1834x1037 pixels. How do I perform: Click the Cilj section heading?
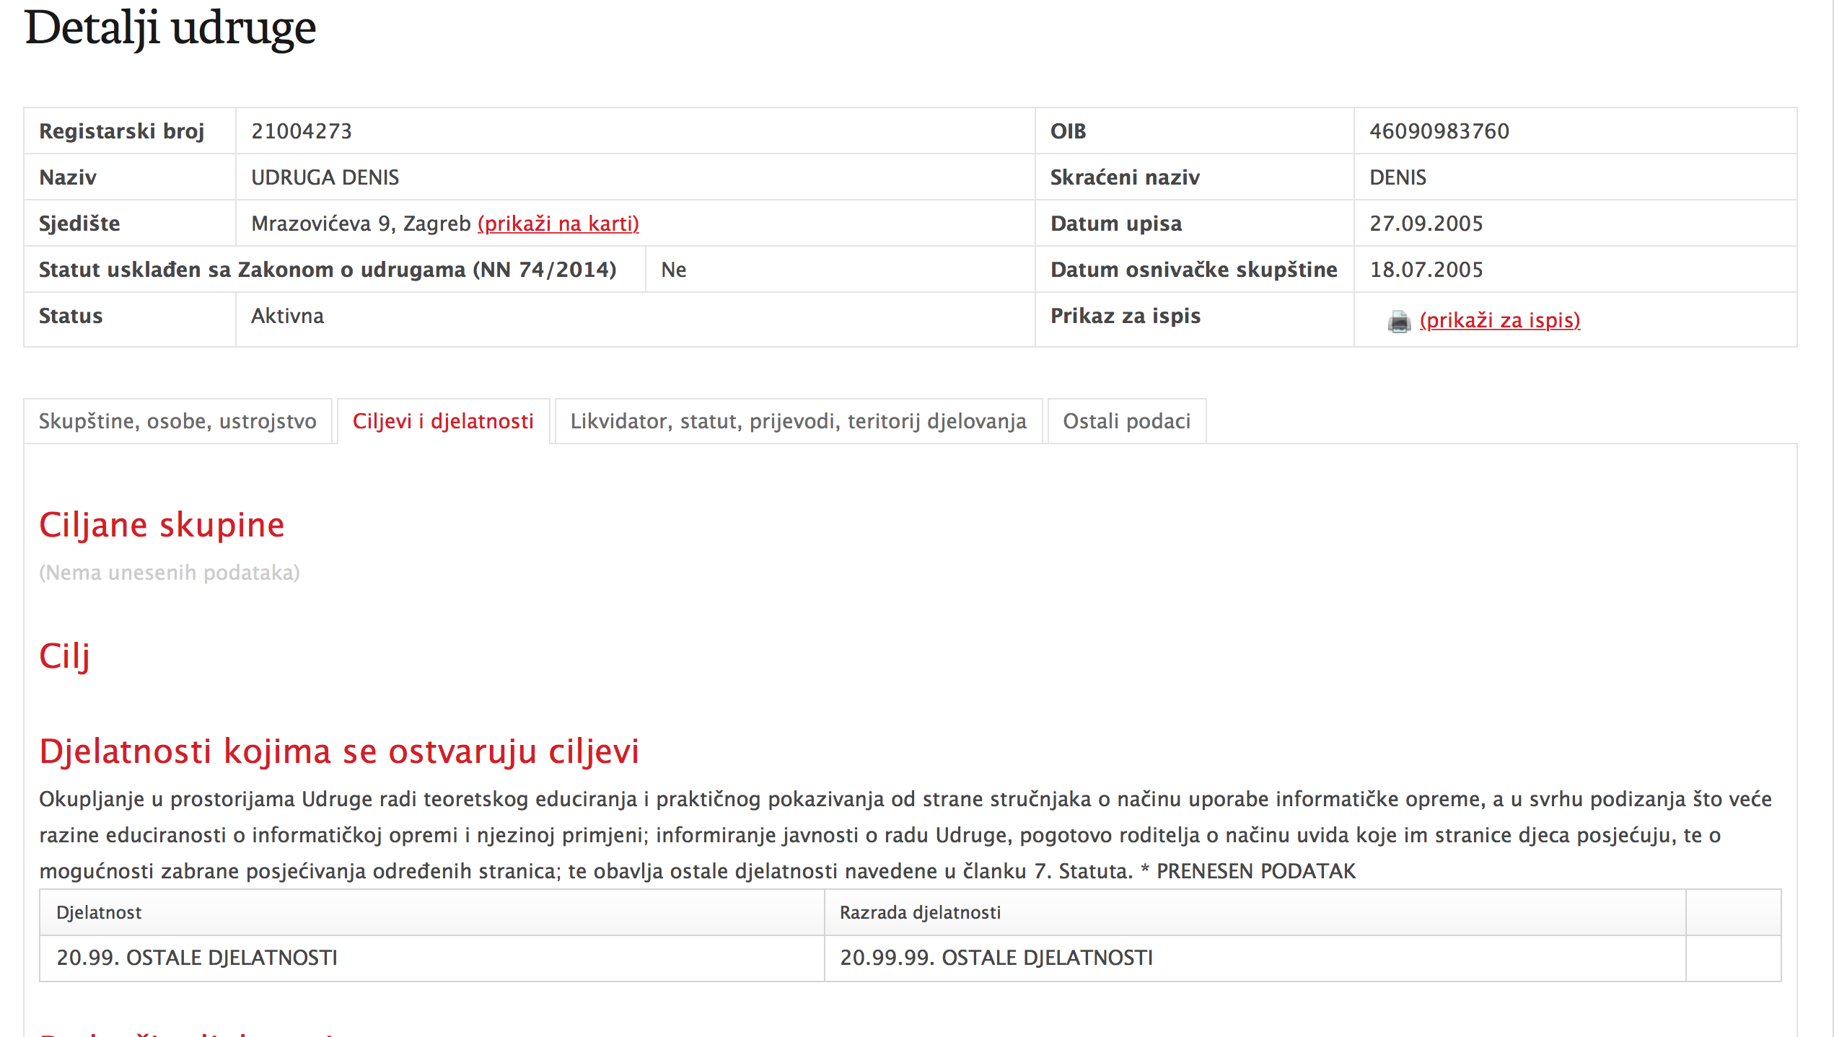click(x=64, y=656)
